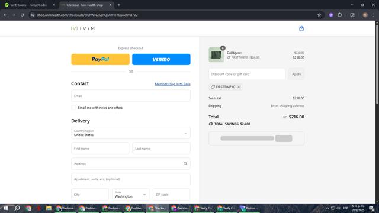
Task: Open File Explorer from the taskbar
Action: (49, 208)
